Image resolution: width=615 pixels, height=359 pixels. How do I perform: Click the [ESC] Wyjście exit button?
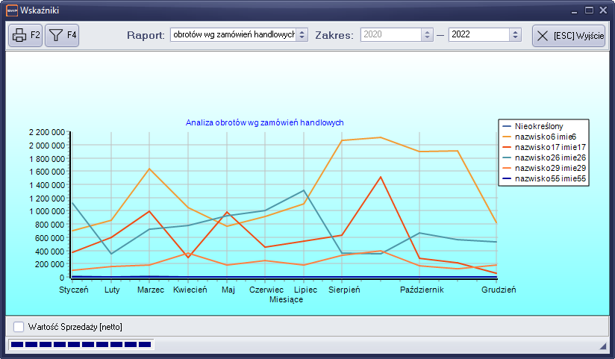568,36
